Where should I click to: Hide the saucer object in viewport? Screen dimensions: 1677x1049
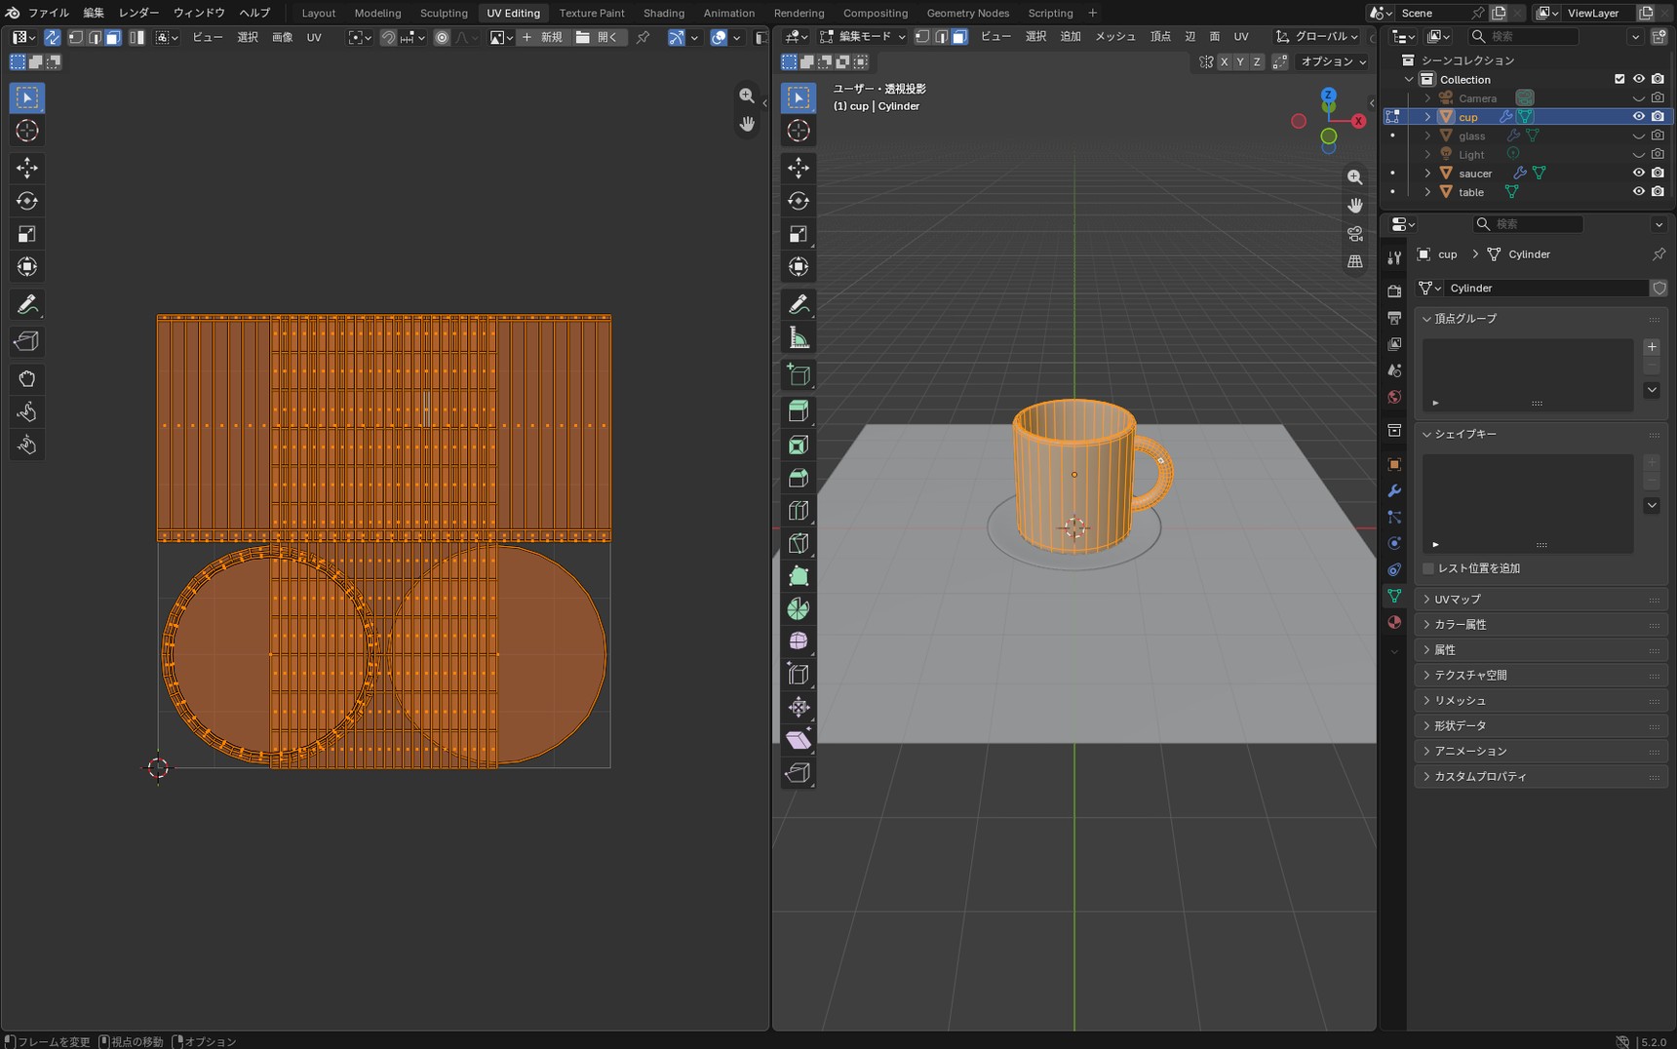click(1639, 173)
